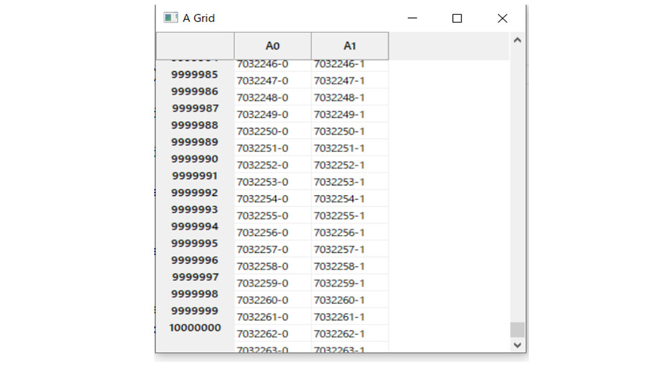Click cell 7032260-1
661x371 pixels.
(x=350, y=300)
